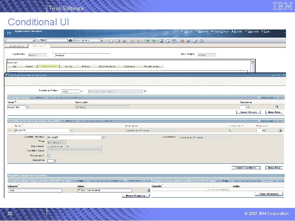Switch to the Applications tab
Viewport: 295px width, 221px height.
[x=16, y=46]
